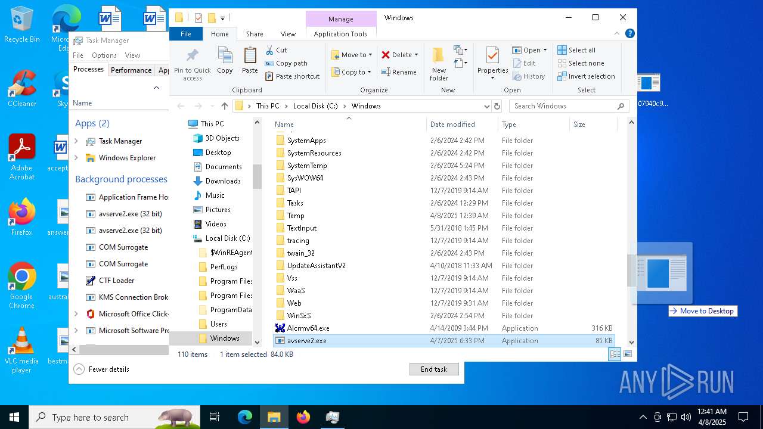Switch to Large icons view in status bar

point(627,354)
